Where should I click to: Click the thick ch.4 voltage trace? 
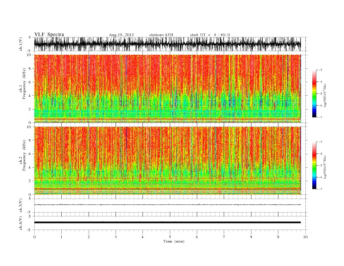click(167, 223)
